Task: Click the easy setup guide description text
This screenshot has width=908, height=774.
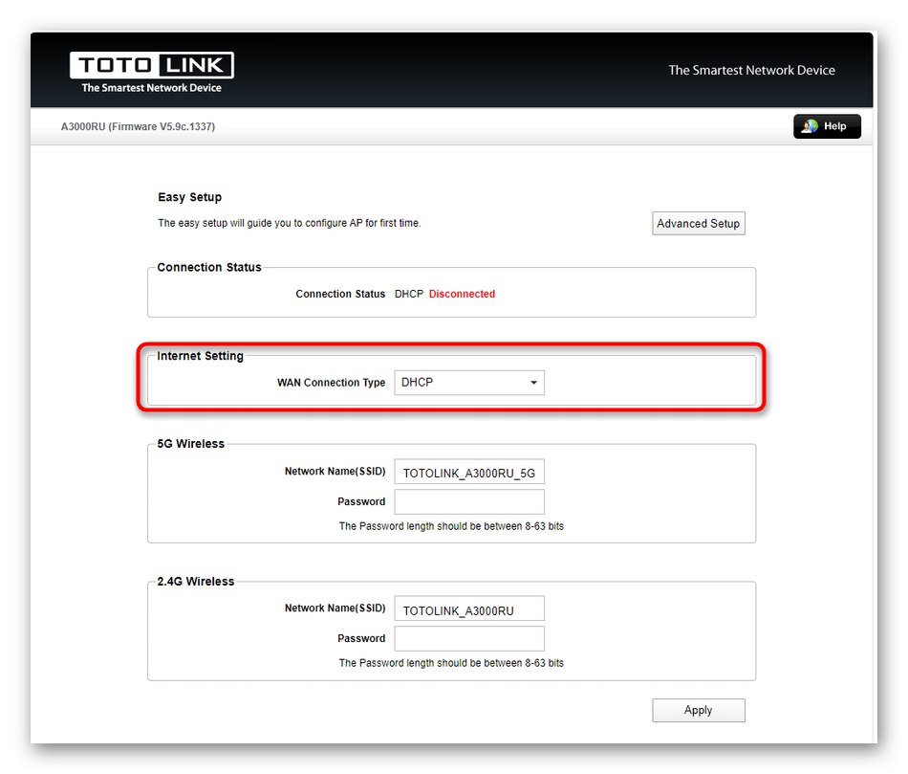Action: point(289,223)
